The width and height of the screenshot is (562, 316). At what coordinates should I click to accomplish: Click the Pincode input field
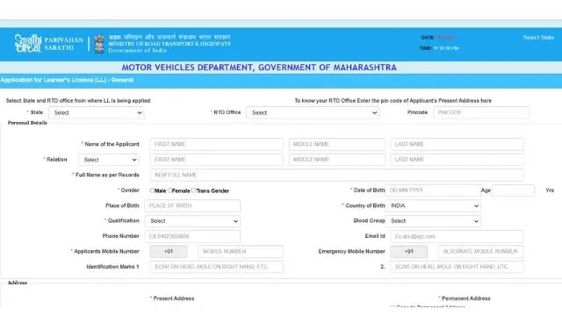(481, 112)
